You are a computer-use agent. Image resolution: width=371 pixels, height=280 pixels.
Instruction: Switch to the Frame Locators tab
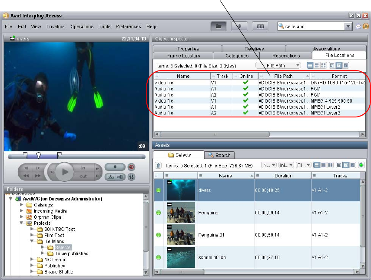(x=183, y=56)
